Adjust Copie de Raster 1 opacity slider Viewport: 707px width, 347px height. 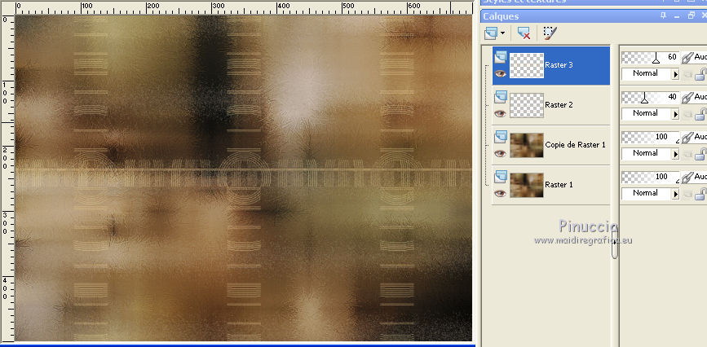[650, 137]
